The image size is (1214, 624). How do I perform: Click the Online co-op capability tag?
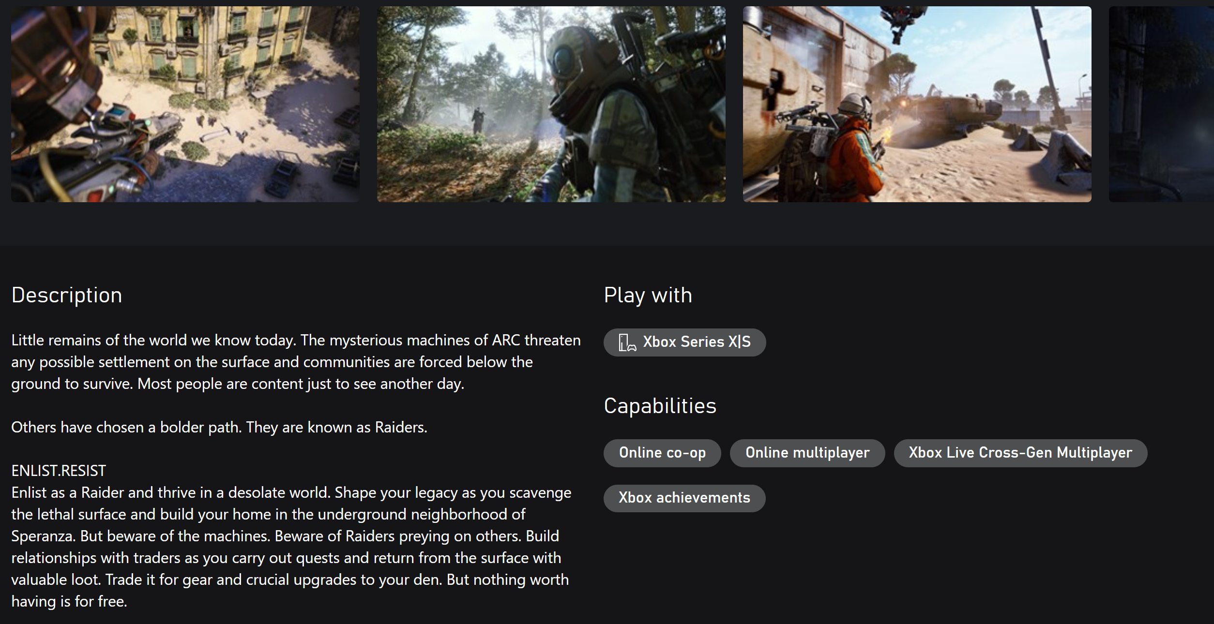(x=662, y=453)
